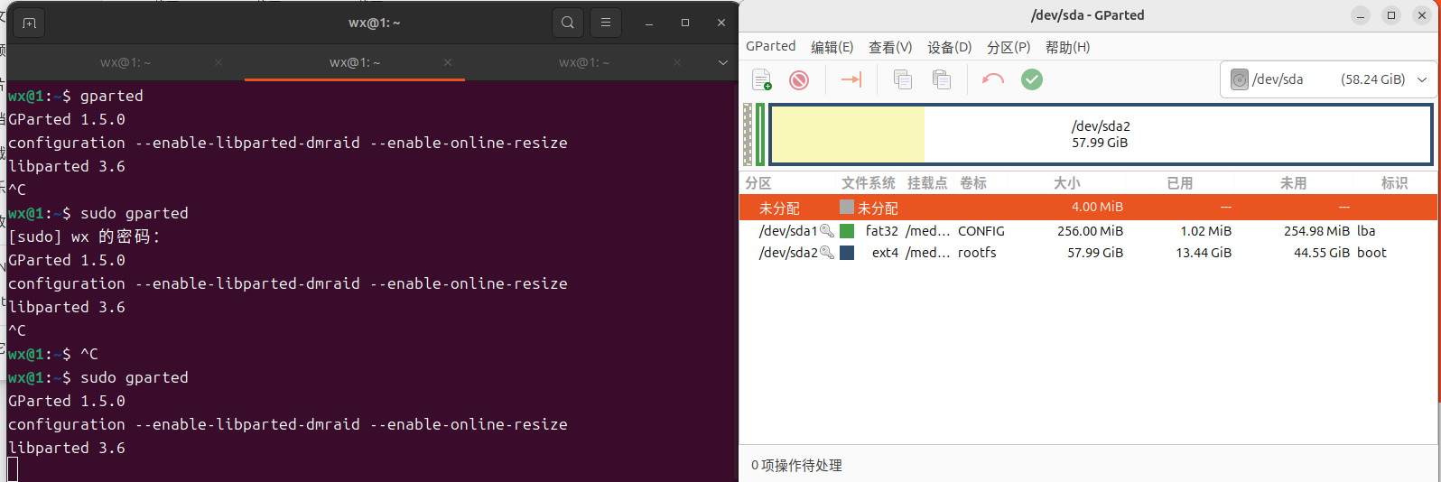Image resolution: width=1441 pixels, height=482 pixels.
Task: Click the 卷标 column header
Action: click(973, 183)
